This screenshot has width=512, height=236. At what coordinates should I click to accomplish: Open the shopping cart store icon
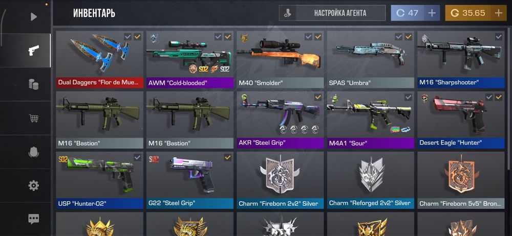[x=34, y=118]
